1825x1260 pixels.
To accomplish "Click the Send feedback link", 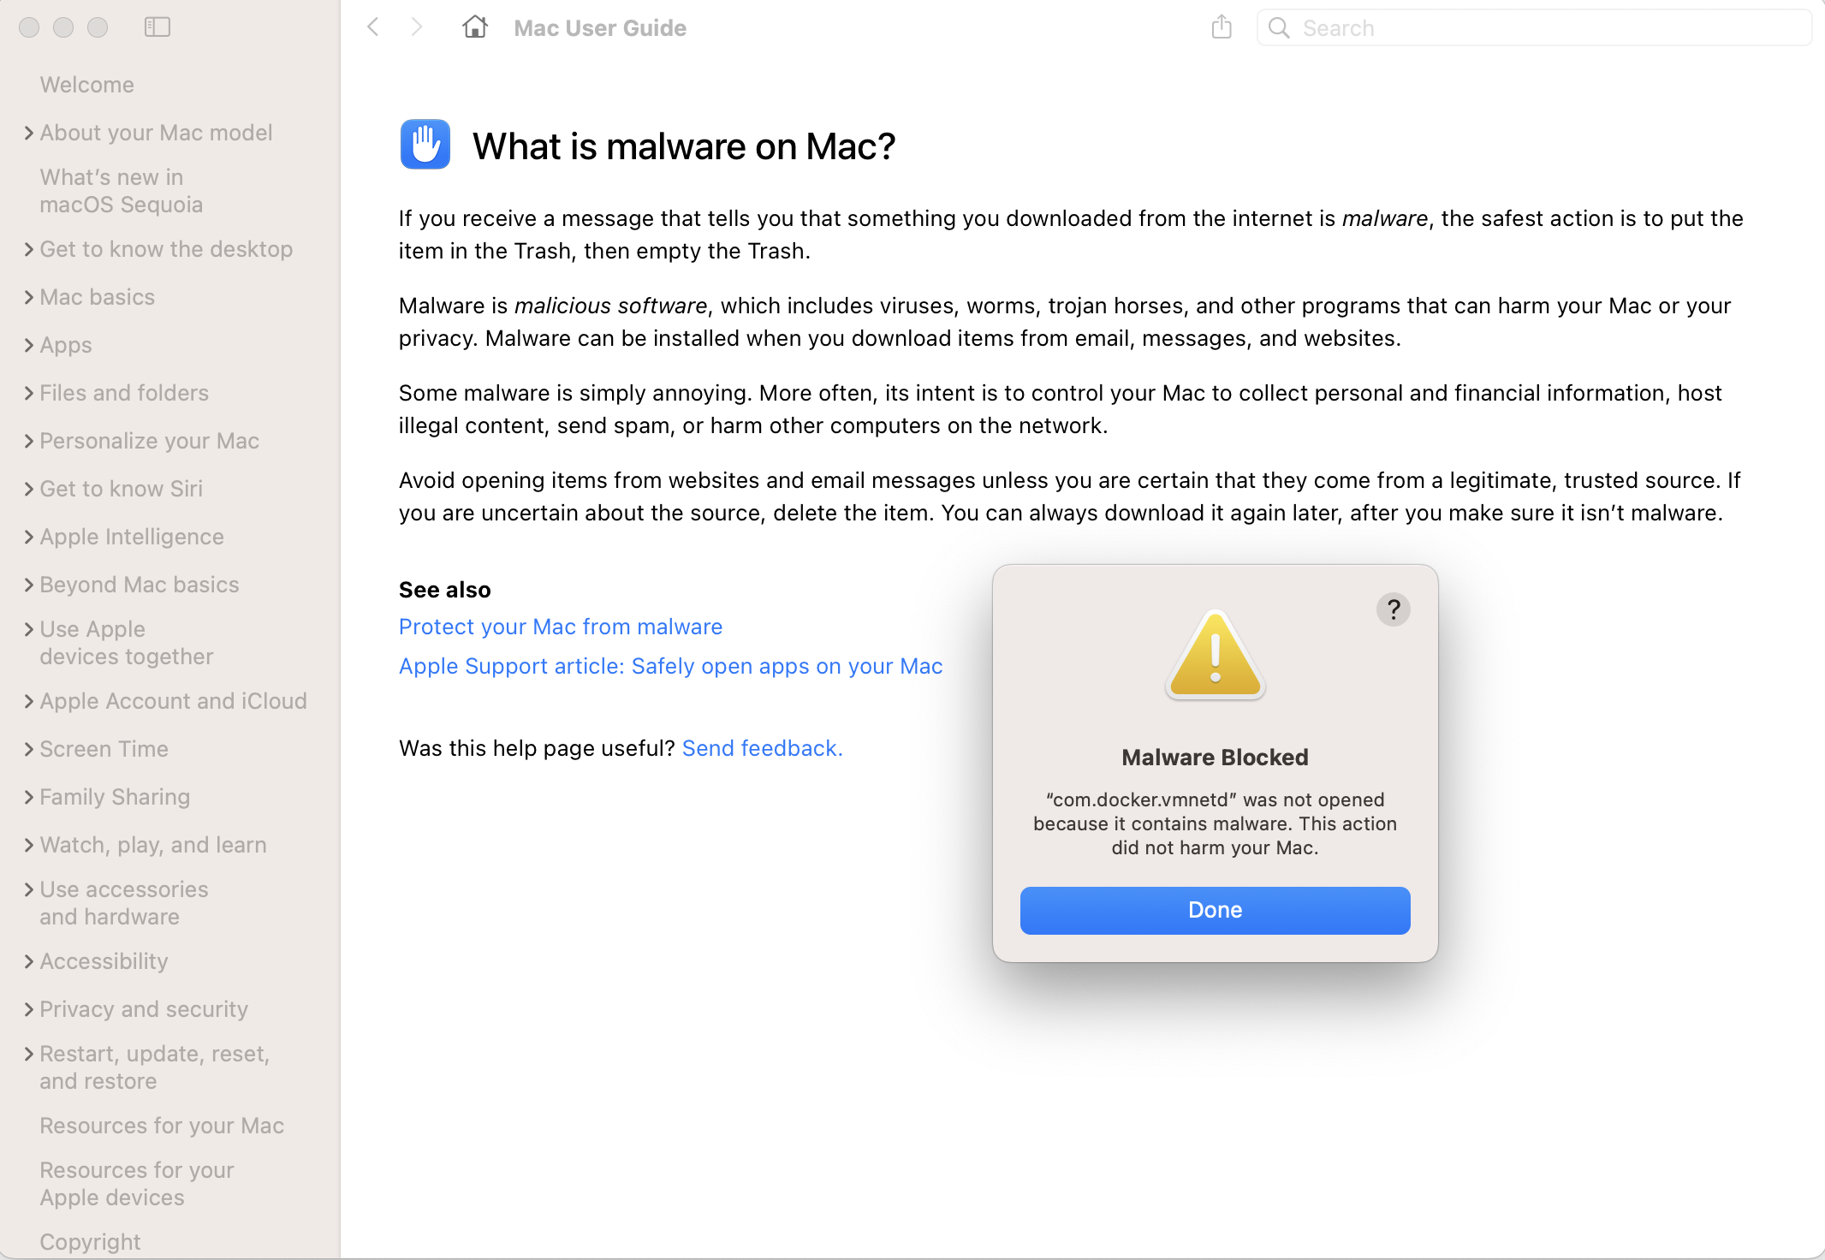I will pos(761,748).
